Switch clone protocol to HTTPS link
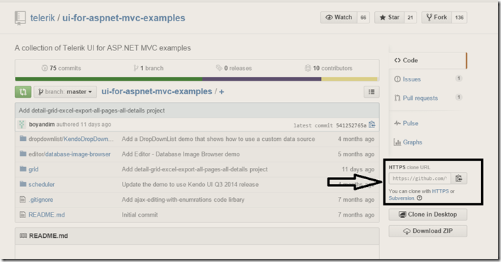 pos(440,191)
